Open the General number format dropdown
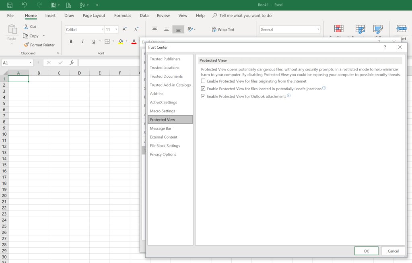Image resolution: width=412 pixels, height=263 pixels. pos(318,29)
